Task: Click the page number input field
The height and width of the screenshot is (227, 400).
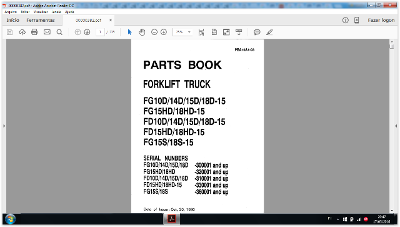Action: (100, 32)
